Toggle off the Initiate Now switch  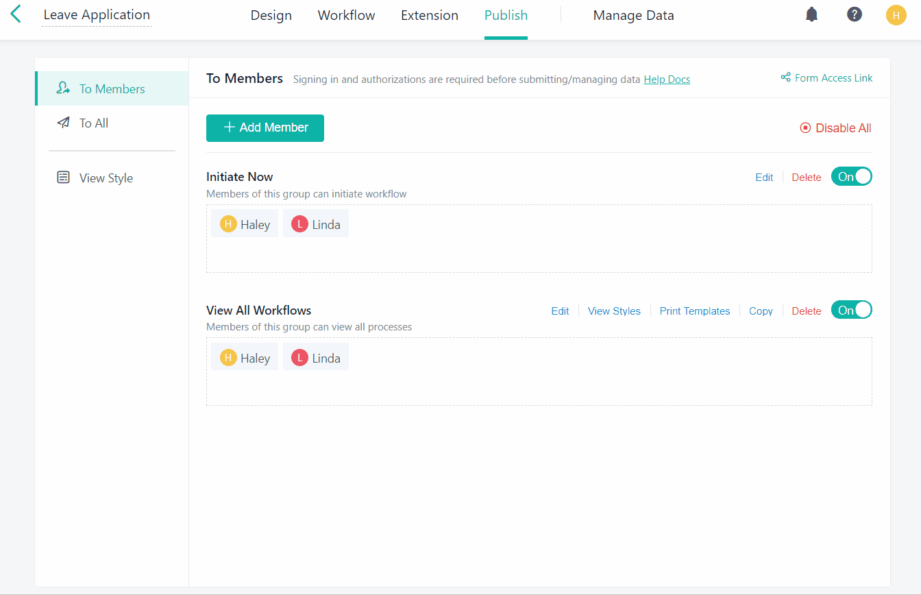(x=851, y=177)
